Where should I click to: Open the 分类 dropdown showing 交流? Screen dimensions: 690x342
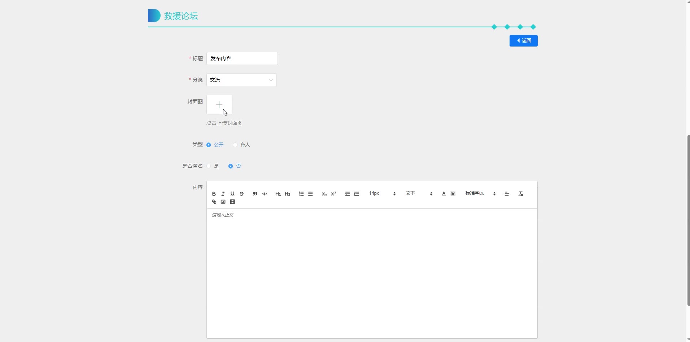[x=241, y=80]
